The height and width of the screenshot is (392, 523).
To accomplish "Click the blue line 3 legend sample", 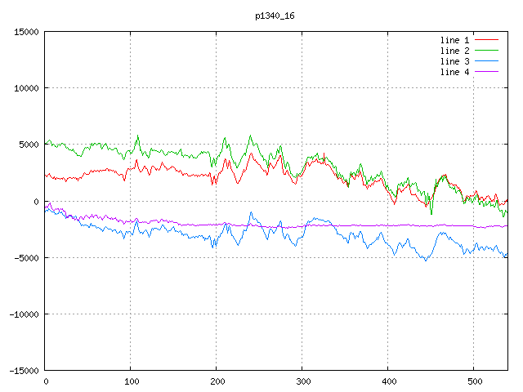I will 487,61.
